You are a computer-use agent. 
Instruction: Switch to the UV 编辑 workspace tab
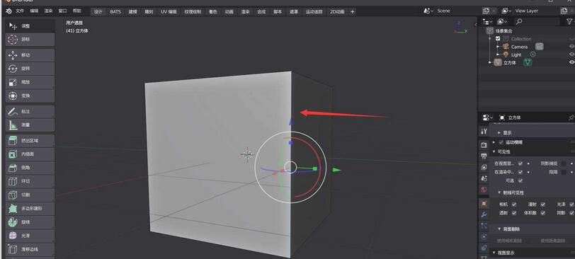pyautogui.click(x=169, y=12)
